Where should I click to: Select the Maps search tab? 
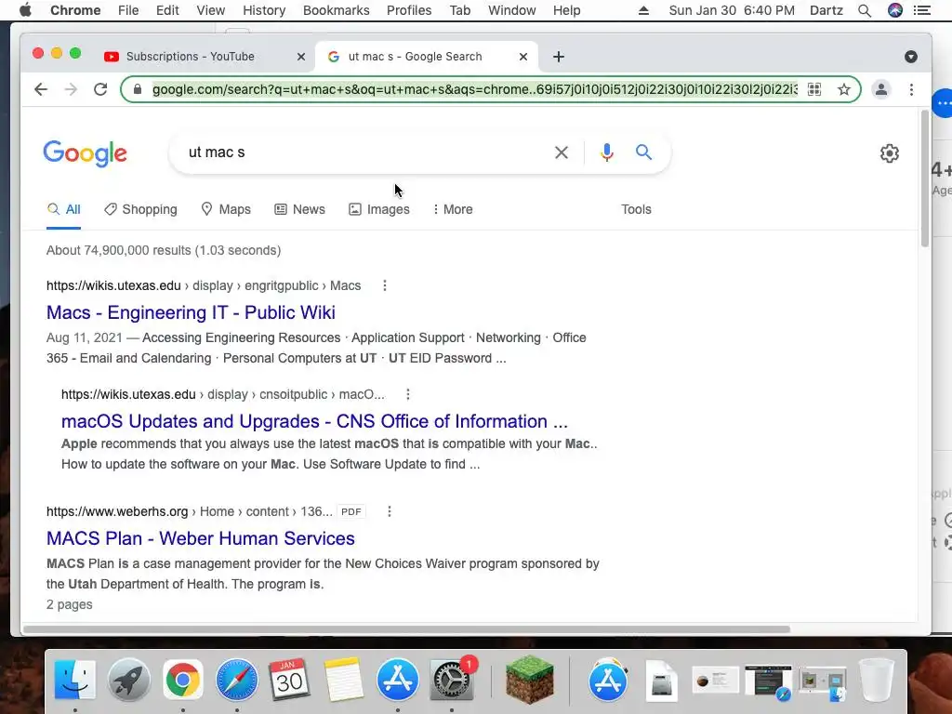tap(226, 209)
